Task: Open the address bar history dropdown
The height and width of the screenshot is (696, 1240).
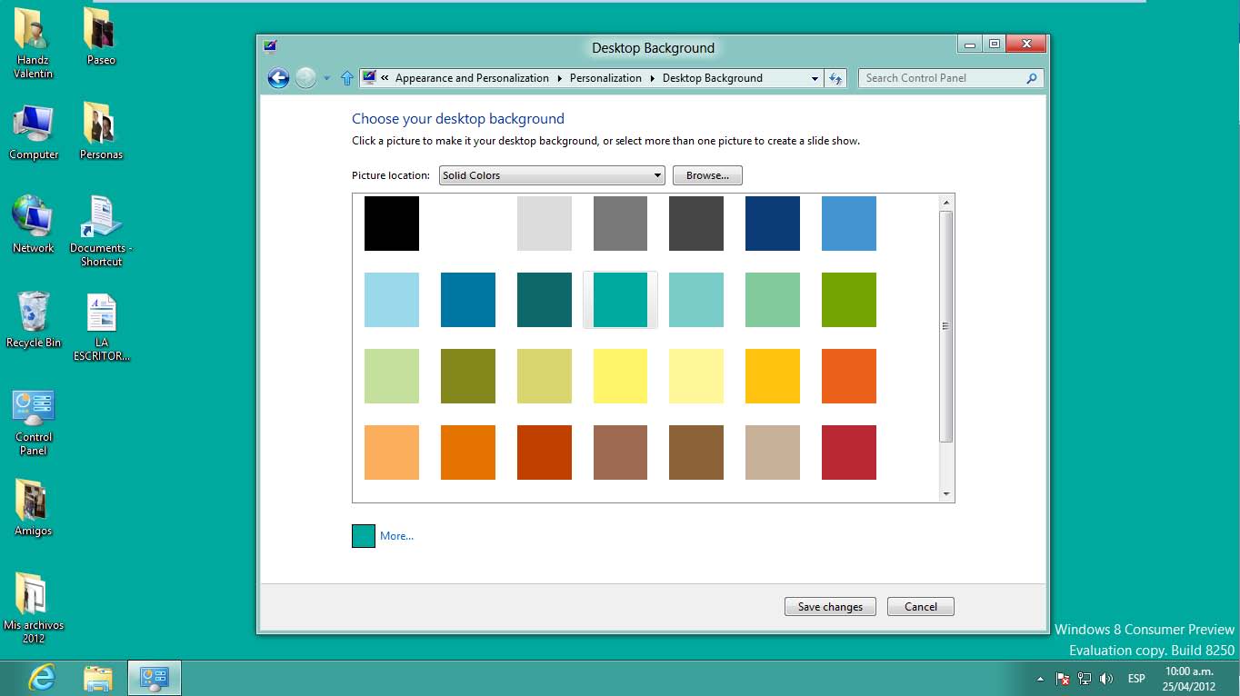Action: tap(815, 78)
